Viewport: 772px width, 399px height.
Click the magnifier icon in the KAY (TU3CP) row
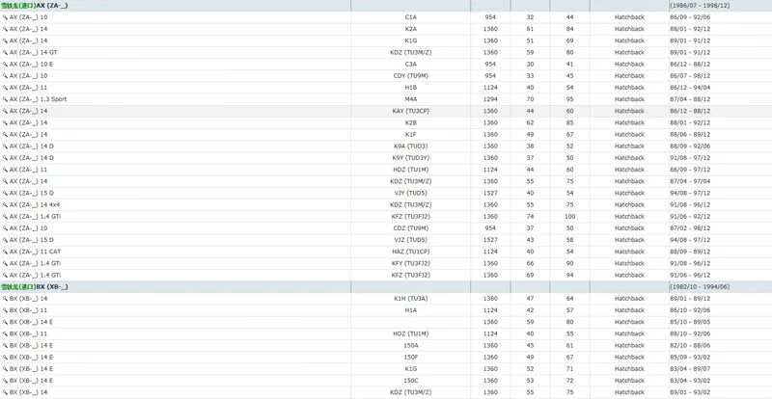5,111
